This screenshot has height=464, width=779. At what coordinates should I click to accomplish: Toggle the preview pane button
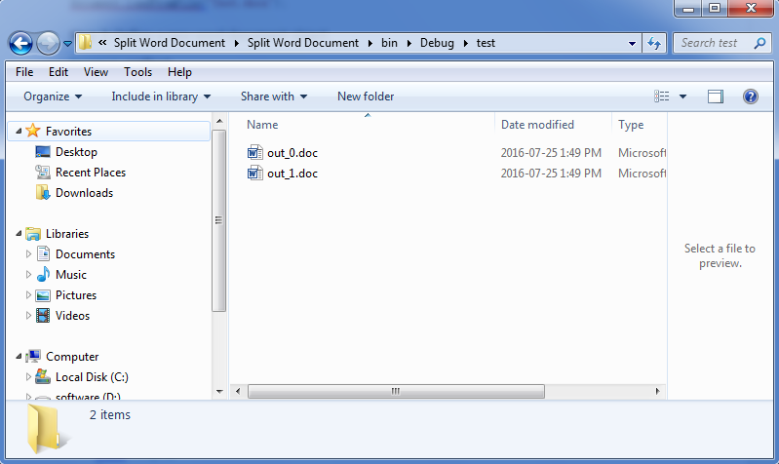point(716,97)
